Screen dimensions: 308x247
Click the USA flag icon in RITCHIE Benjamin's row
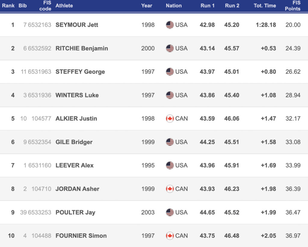pyautogui.click(x=170, y=48)
